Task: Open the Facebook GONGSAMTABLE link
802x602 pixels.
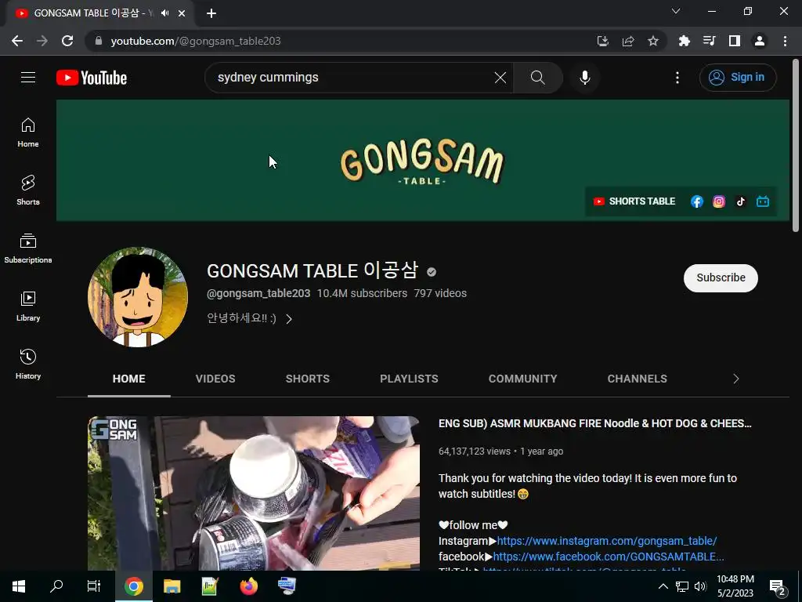Action: tap(608, 557)
